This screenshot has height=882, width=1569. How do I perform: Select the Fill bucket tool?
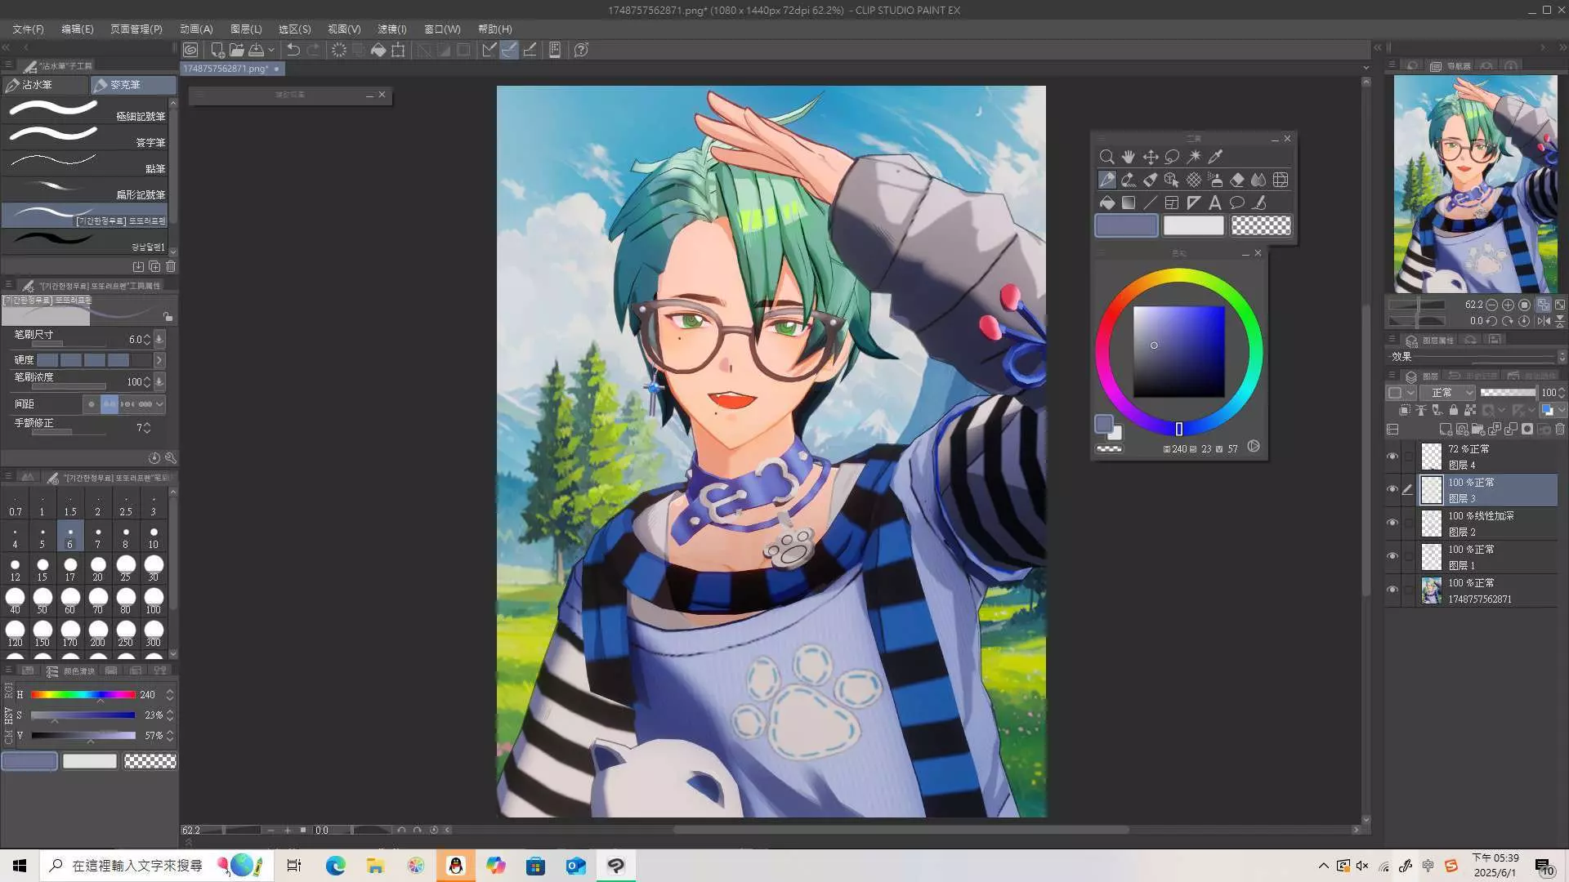tap(1106, 203)
